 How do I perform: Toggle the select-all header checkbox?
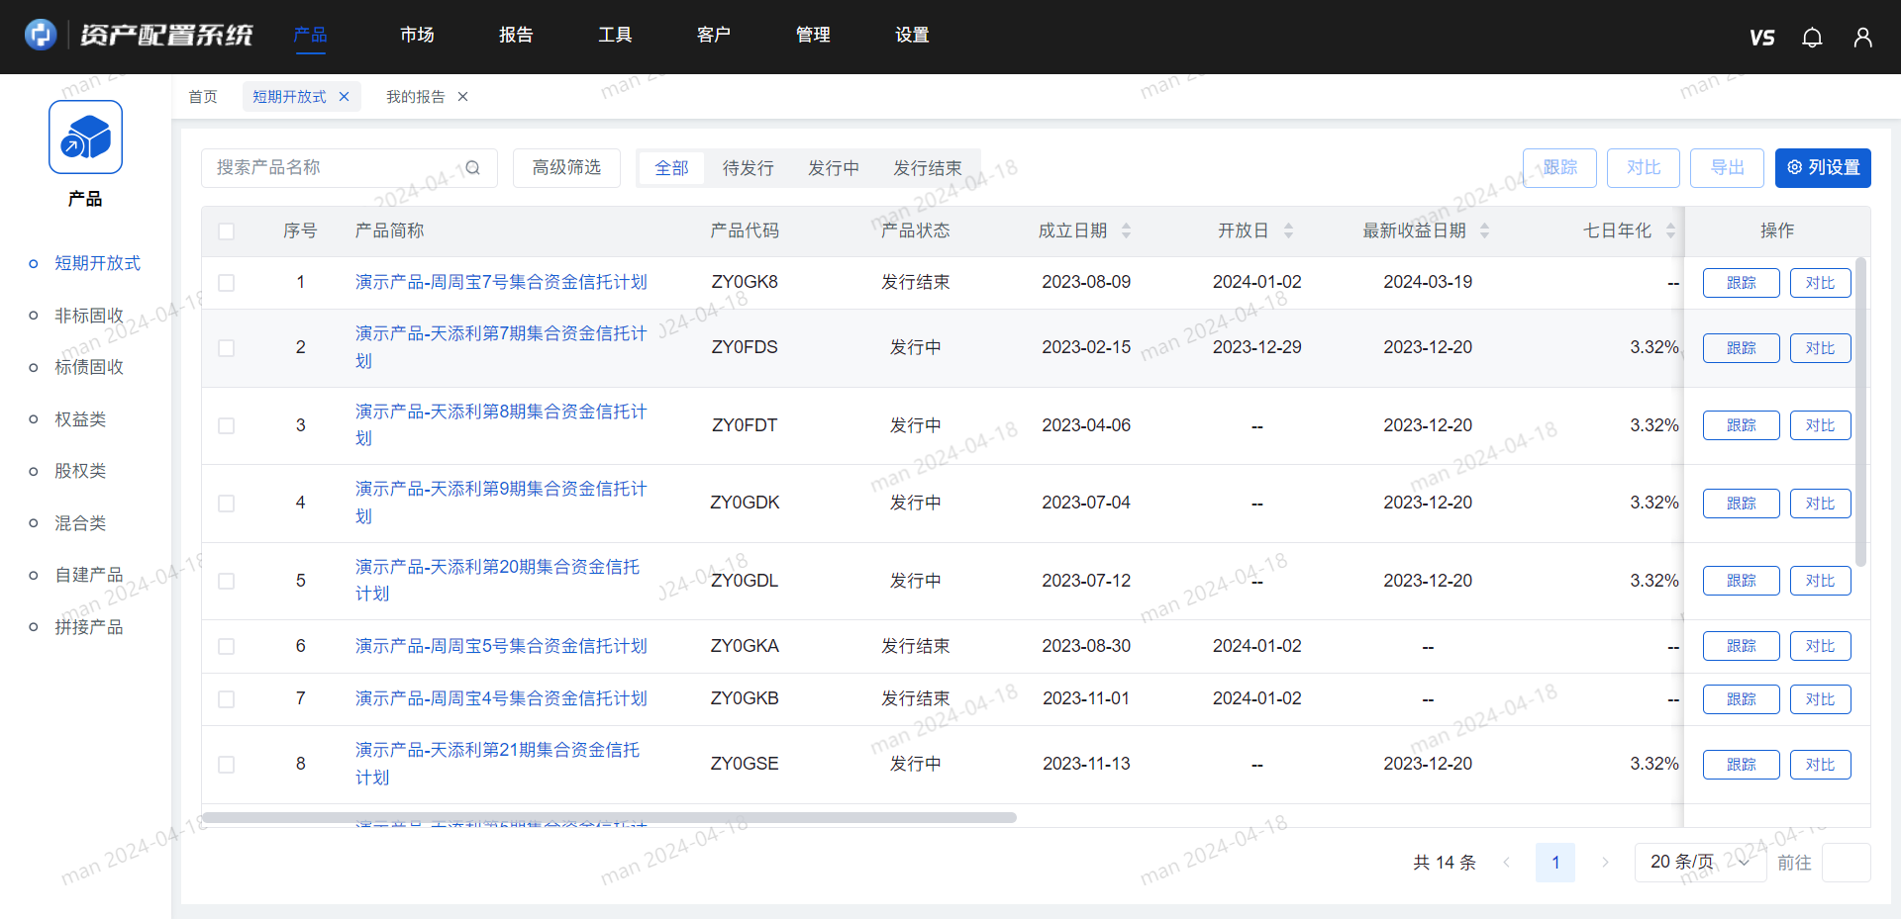click(227, 231)
